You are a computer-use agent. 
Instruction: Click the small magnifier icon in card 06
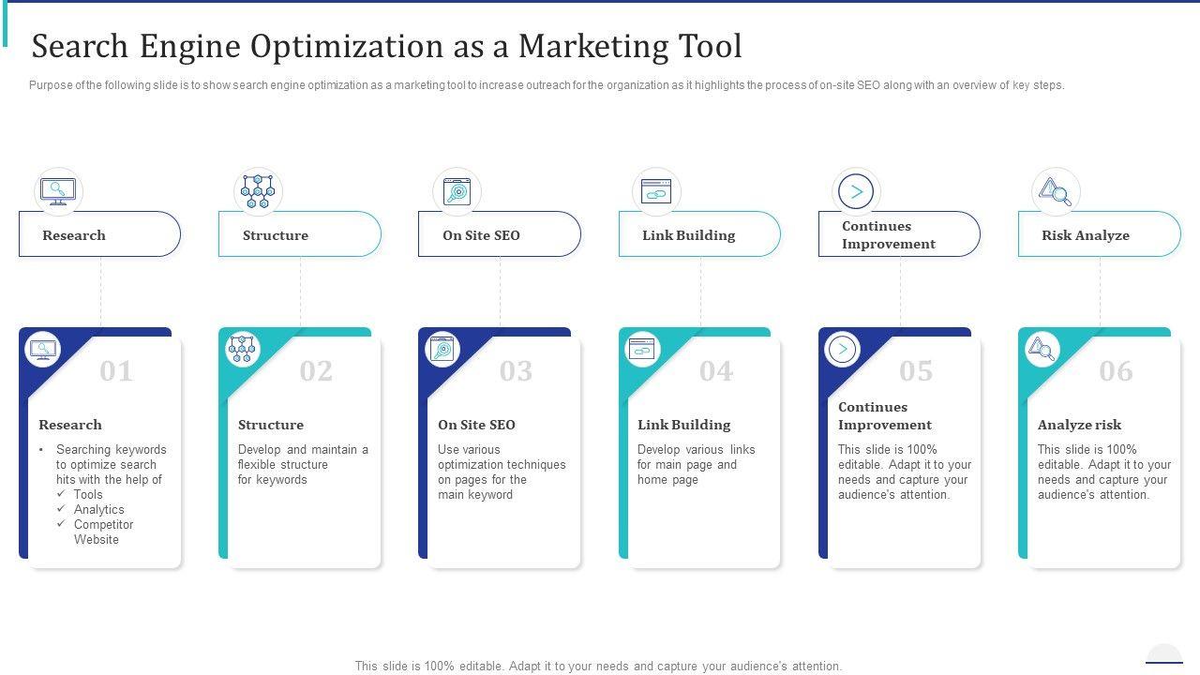[x=1042, y=350]
